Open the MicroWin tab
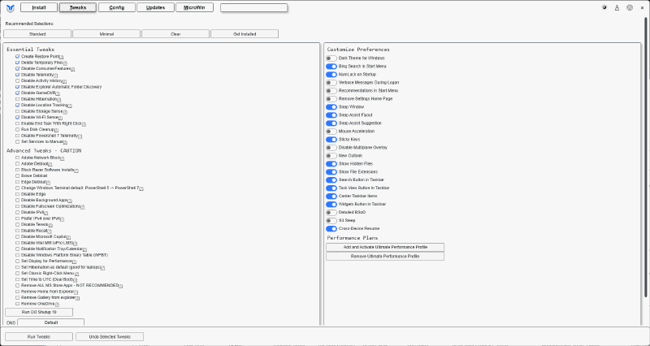The height and width of the screenshot is (346, 650). click(x=194, y=7)
